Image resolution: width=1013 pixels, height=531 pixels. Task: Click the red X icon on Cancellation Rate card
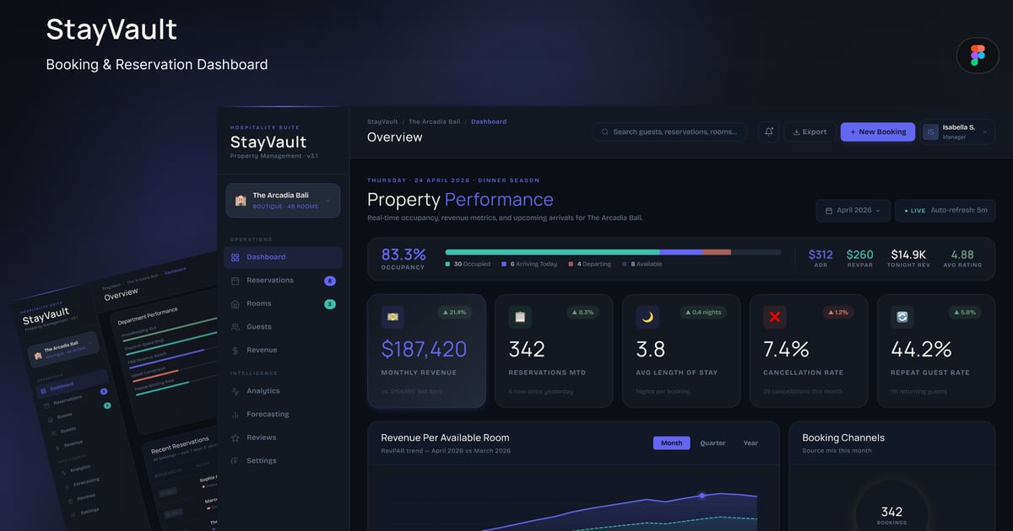click(775, 317)
